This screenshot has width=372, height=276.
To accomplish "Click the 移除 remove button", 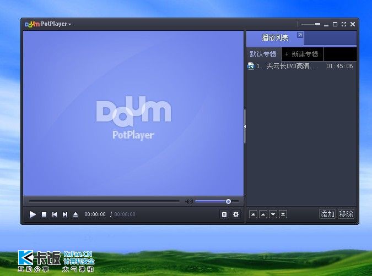I will (346, 214).
